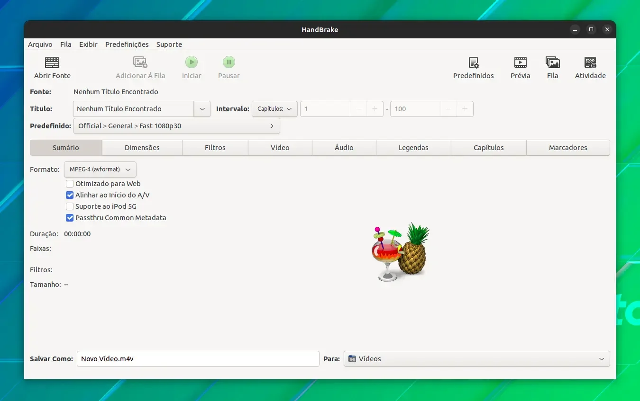Switch to the Vídeo tab

(280, 148)
